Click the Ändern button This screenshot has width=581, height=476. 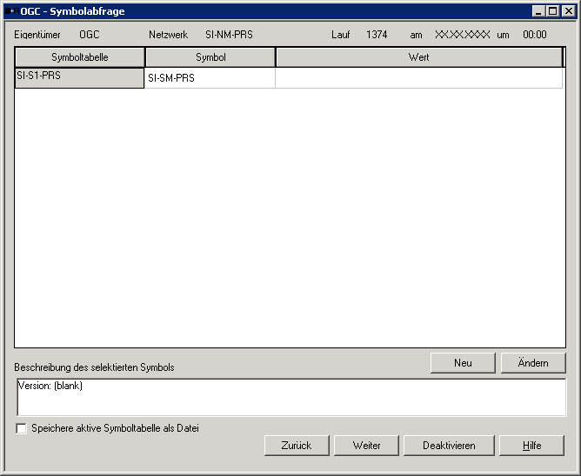(x=533, y=363)
